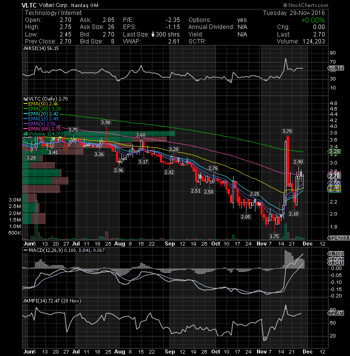The height and width of the screenshot is (356, 350).
Task: Select the Voltari Corp. company name
Action: (x=53, y=5)
